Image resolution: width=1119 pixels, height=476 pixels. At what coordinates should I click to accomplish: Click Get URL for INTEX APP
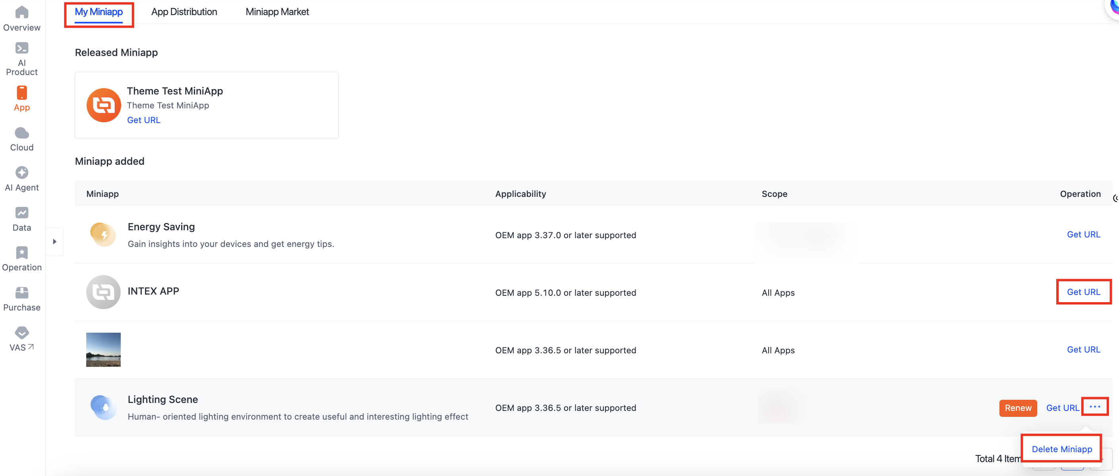[1083, 292]
